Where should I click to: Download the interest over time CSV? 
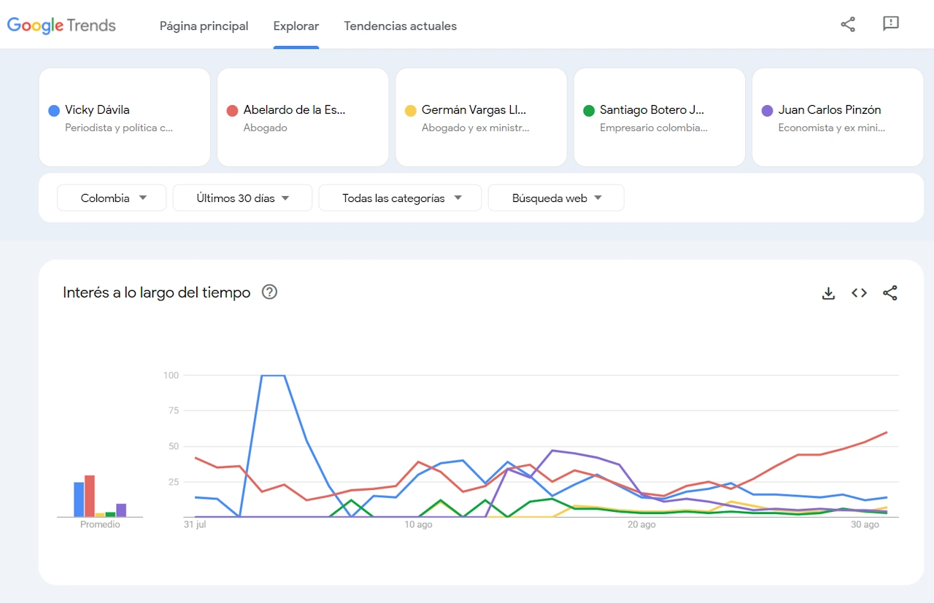[828, 293]
